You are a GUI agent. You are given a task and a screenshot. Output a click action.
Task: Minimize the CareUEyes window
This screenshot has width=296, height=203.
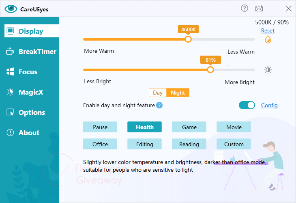[274, 8]
